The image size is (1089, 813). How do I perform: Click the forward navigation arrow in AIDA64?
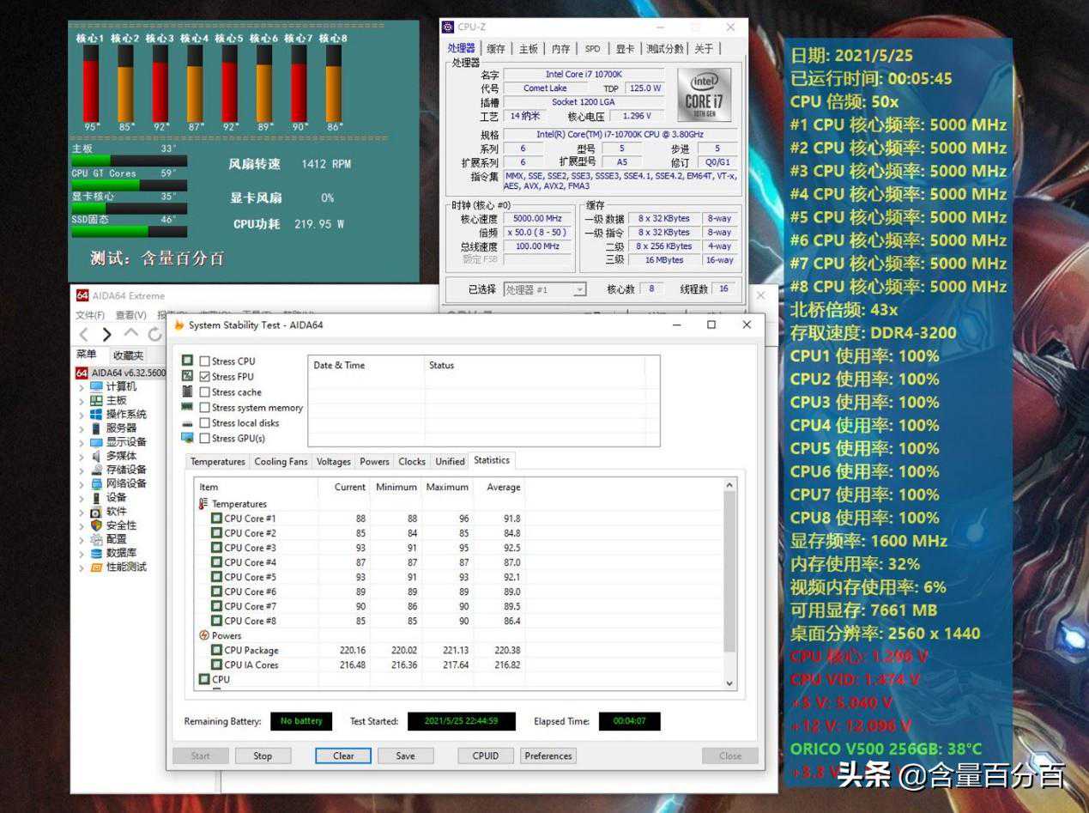pyautogui.click(x=107, y=334)
